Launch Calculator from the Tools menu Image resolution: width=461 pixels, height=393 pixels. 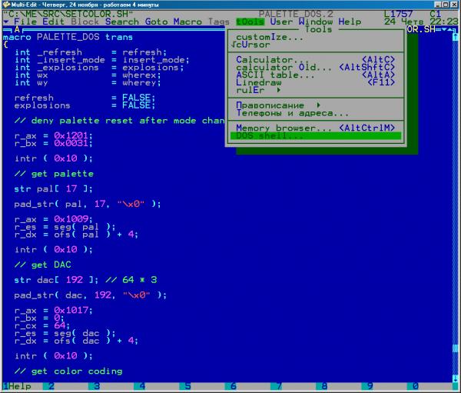pos(265,60)
